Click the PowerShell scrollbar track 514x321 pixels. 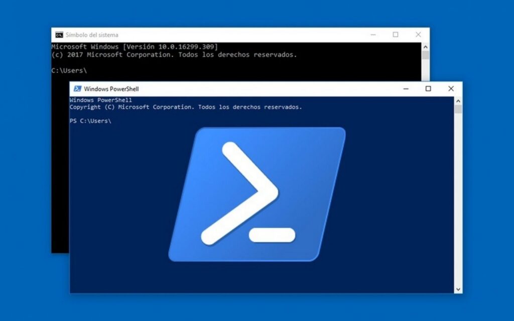457,201
